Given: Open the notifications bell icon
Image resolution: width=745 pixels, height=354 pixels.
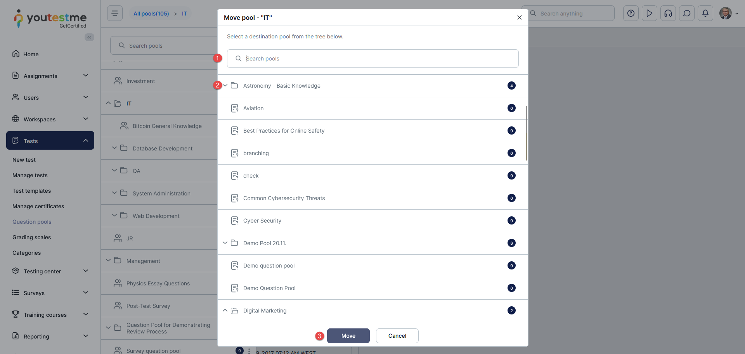Looking at the screenshot, I should [x=705, y=14].
